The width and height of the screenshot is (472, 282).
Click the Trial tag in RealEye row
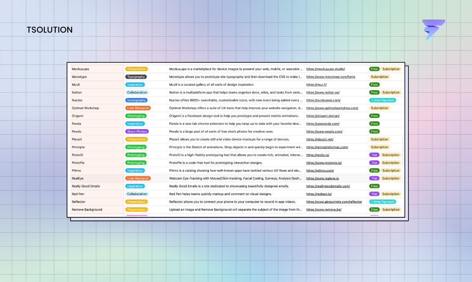[374, 178]
